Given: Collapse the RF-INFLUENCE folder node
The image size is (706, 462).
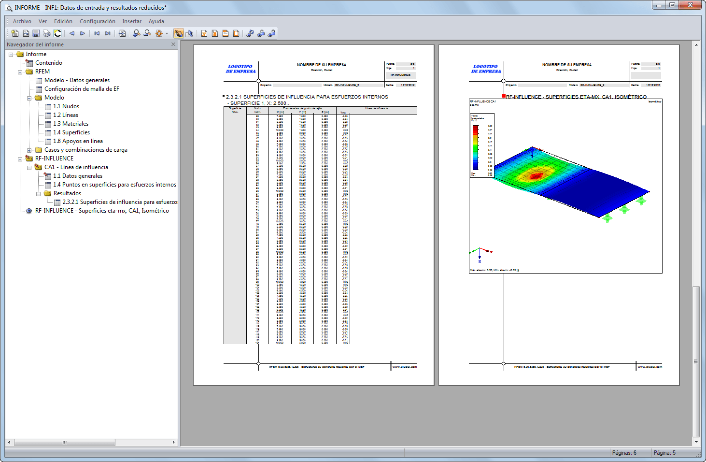Looking at the screenshot, I should pyautogui.click(x=20, y=159).
